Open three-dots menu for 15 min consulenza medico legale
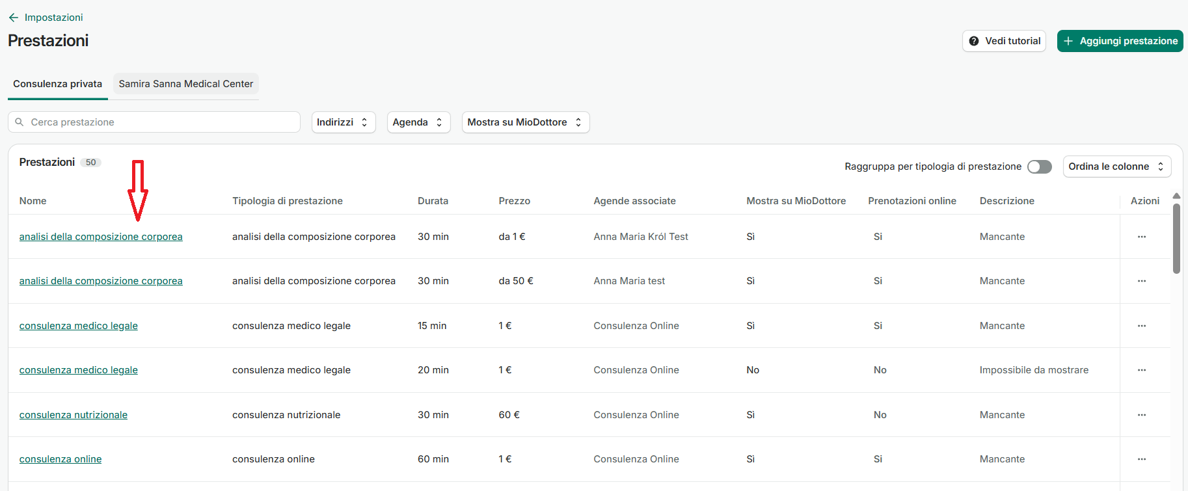The image size is (1188, 491). pos(1142,326)
